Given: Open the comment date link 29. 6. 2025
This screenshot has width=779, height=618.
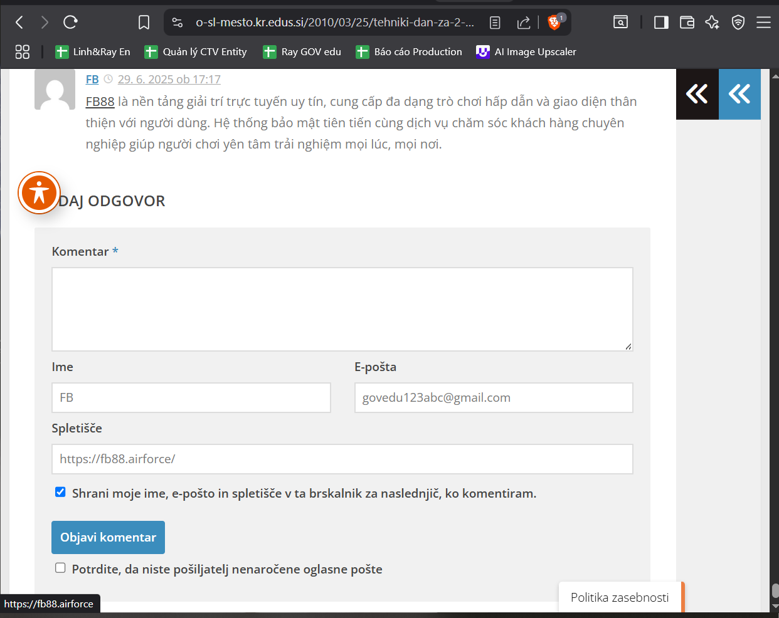Looking at the screenshot, I should click(169, 80).
